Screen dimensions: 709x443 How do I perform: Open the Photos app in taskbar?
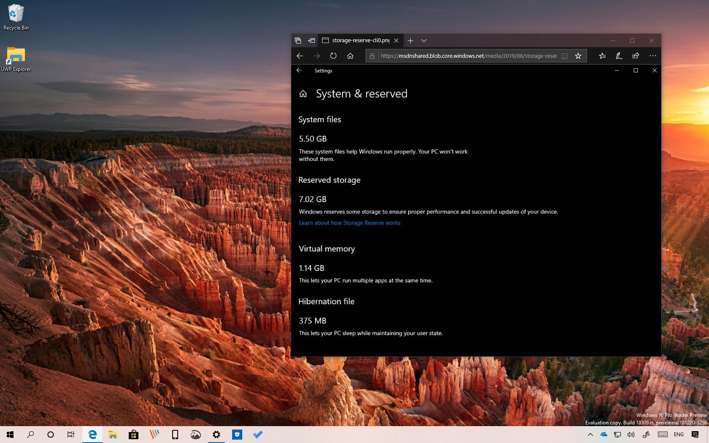click(x=195, y=435)
